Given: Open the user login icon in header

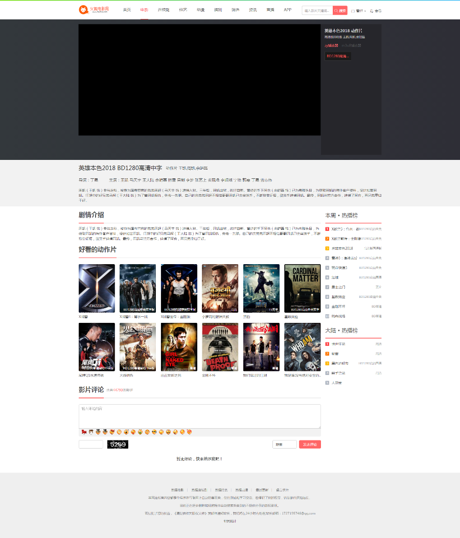Looking at the screenshot, I should (376, 11).
